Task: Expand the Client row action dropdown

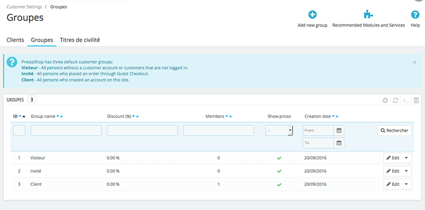Action: pyautogui.click(x=406, y=184)
